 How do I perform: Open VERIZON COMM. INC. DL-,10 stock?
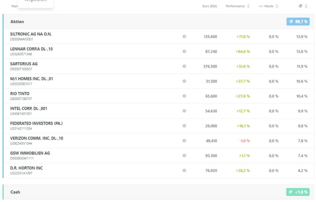pyautogui.click(x=36, y=138)
